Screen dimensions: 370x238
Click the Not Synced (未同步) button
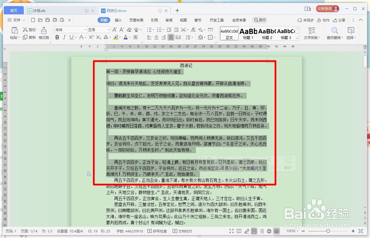click(306, 20)
